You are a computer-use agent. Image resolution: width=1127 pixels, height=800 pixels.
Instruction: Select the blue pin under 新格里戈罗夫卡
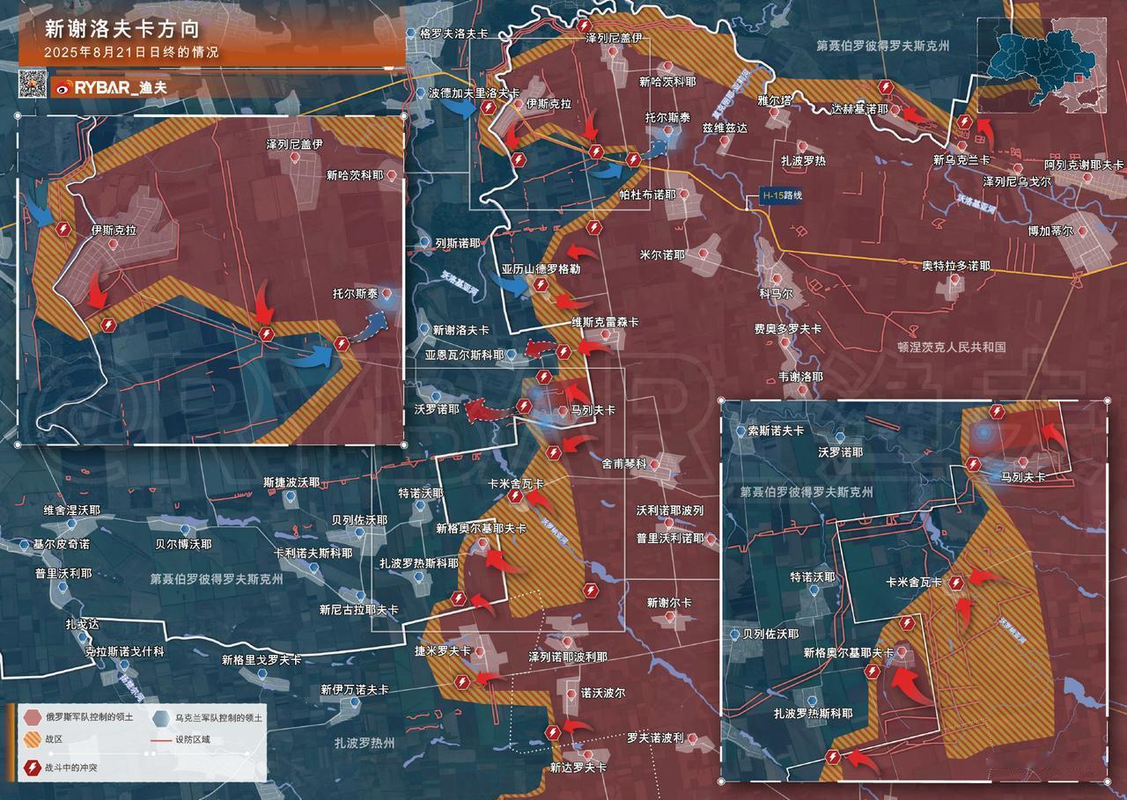pyautogui.click(x=263, y=674)
